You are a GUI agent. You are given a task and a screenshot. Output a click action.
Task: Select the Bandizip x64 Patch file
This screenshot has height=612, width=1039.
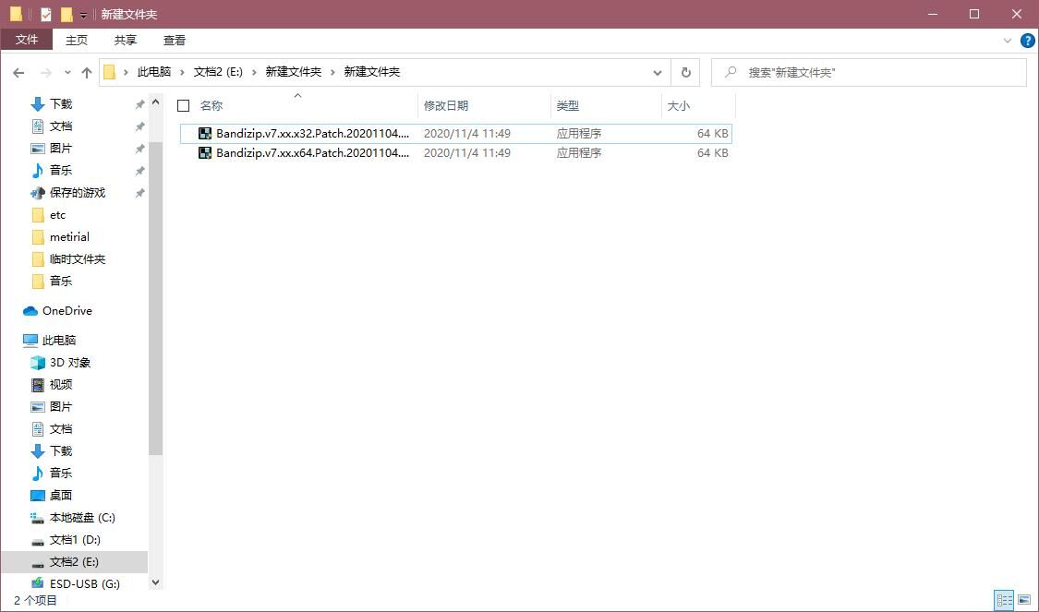click(311, 153)
